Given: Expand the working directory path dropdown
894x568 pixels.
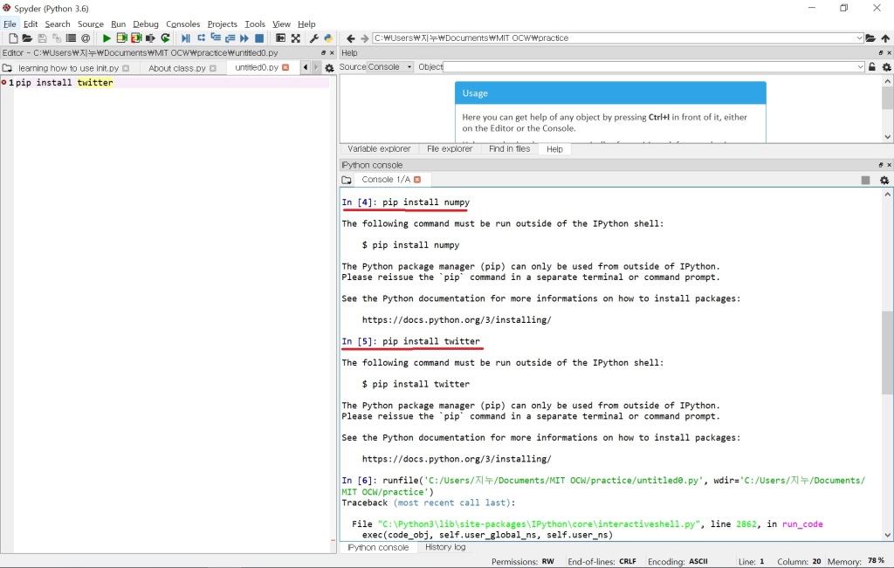Looking at the screenshot, I should [859, 38].
